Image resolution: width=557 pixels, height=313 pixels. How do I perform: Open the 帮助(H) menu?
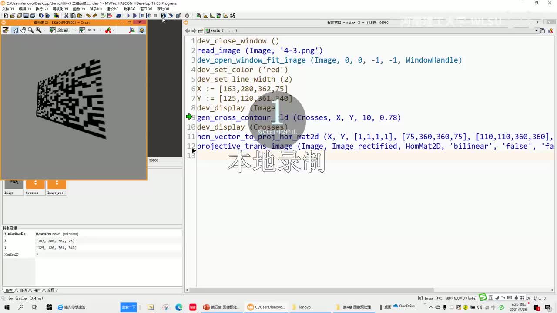pos(163,9)
